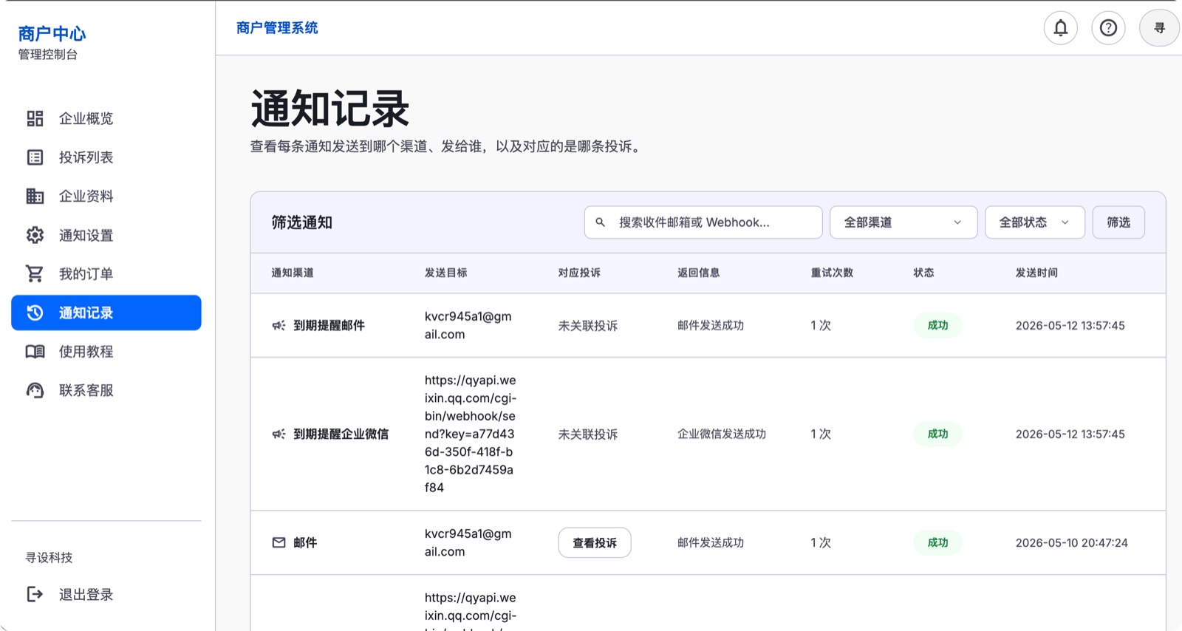Click the 到期提醒邮件 channel name
This screenshot has width=1182, height=631.
pyautogui.click(x=329, y=325)
